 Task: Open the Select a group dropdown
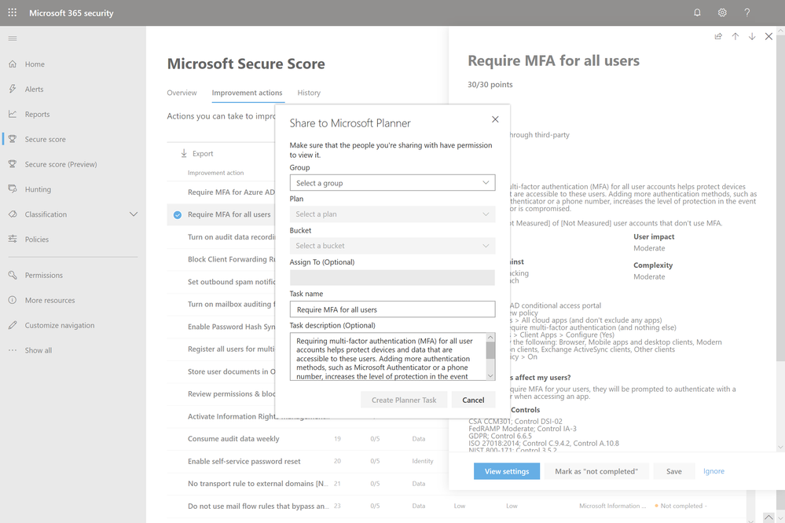[x=393, y=183]
